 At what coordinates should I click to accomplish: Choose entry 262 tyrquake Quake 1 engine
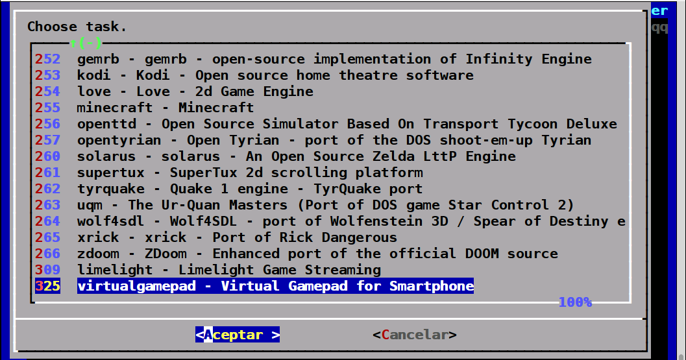229,189
